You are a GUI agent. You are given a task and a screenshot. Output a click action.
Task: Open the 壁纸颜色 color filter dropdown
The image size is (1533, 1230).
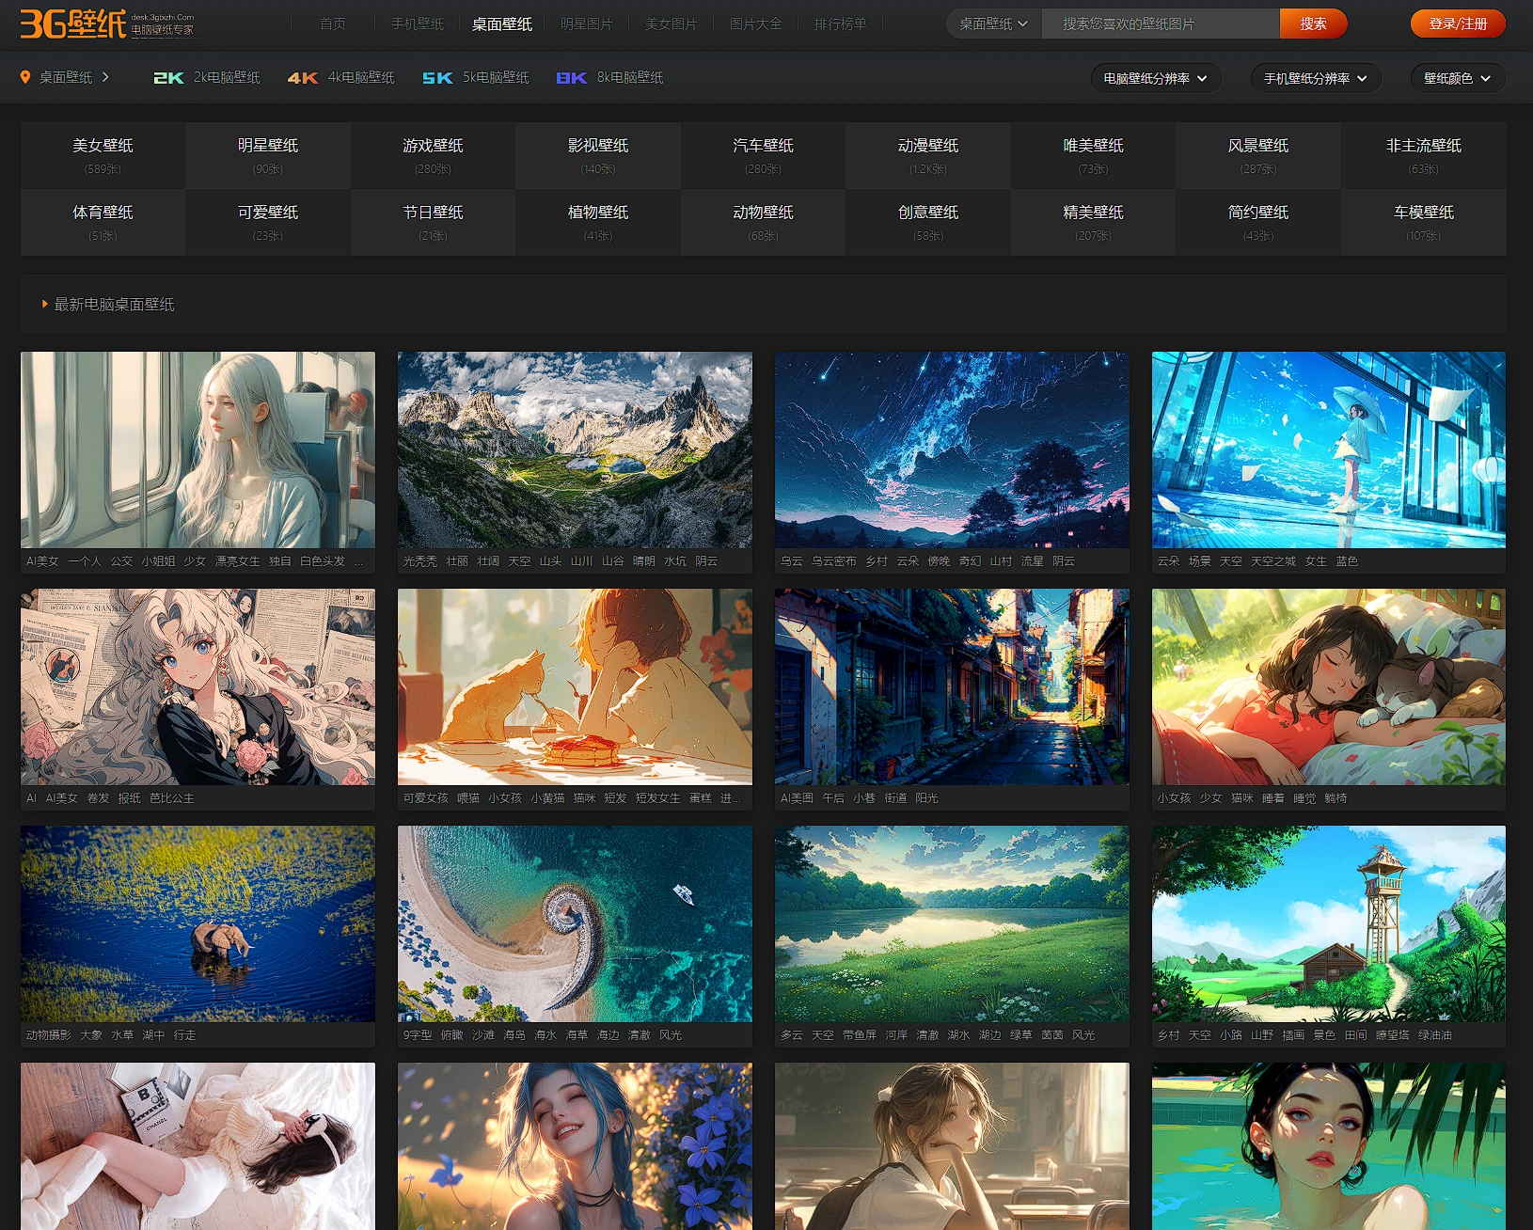1457,78
